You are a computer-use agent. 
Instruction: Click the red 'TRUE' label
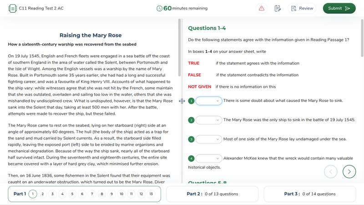pyautogui.click(x=194, y=63)
